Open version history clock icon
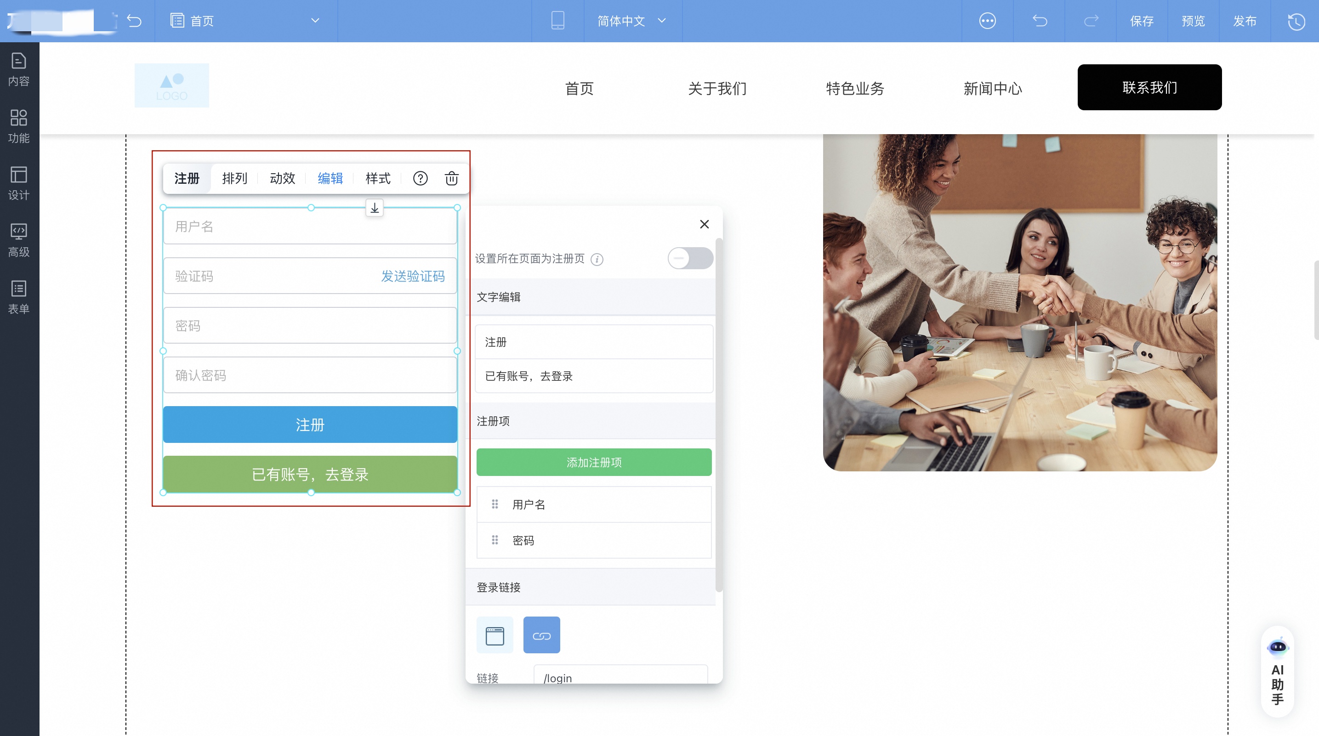Image resolution: width=1319 pixels, height=736 pixels. point(1296,21)
